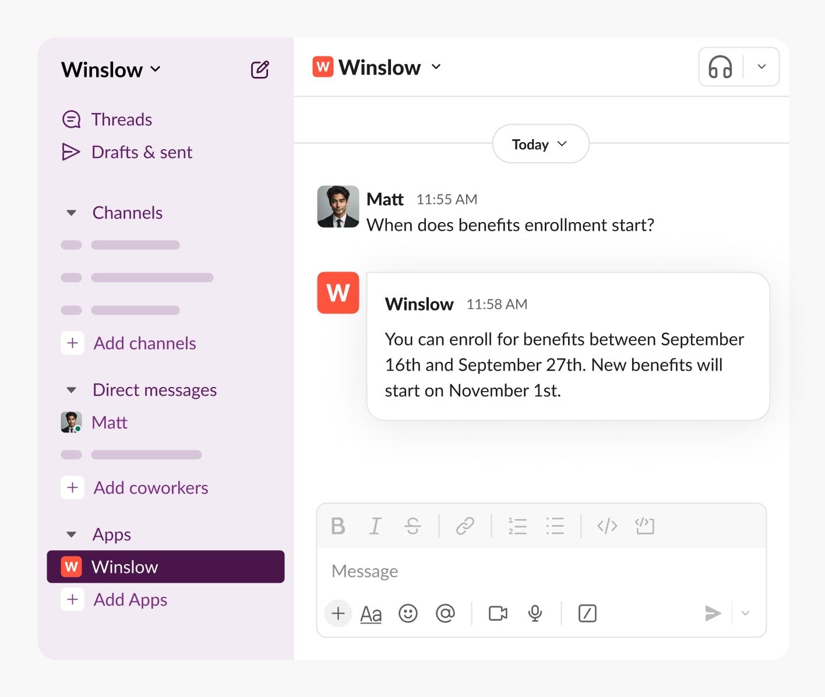Click Matt's name in the message
The height and width of the screenshot is (697, 825).
(x=385, y=199)
